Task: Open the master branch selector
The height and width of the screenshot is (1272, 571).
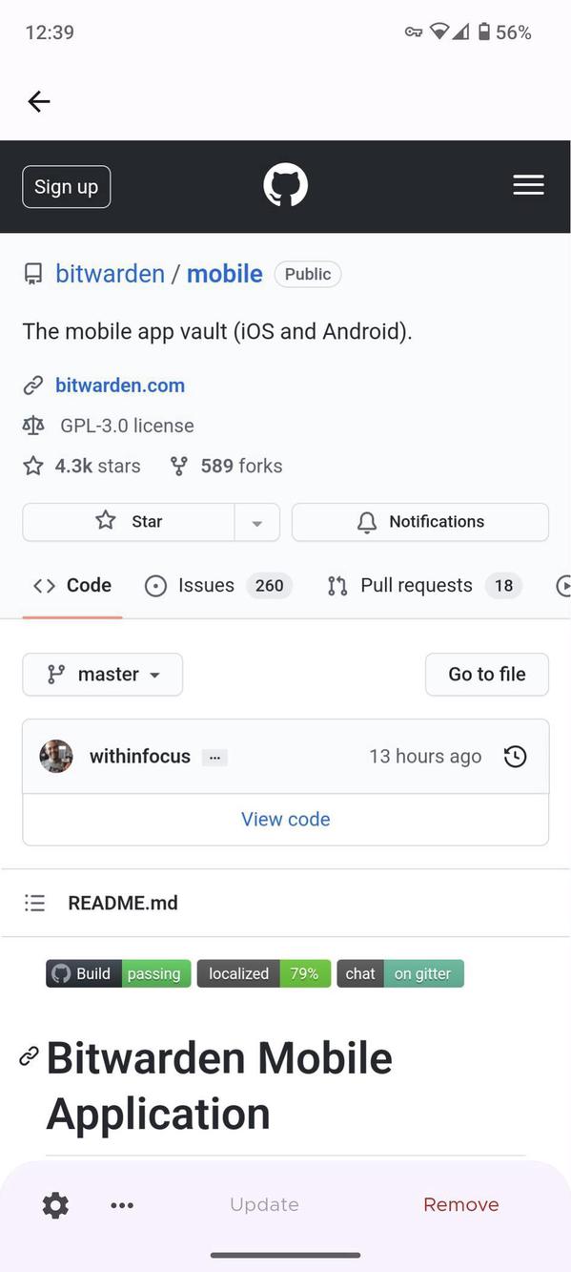Action: point(102,674)
